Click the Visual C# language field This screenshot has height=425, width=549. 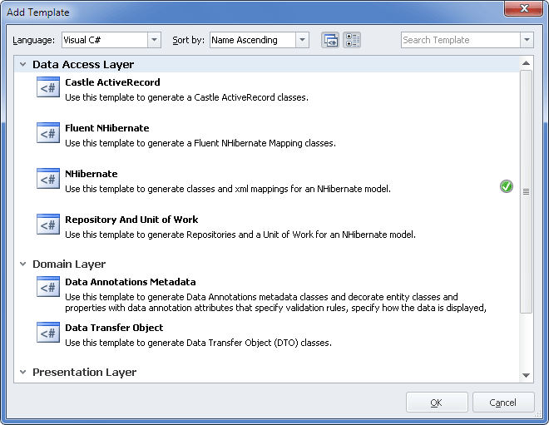(105, 40)
